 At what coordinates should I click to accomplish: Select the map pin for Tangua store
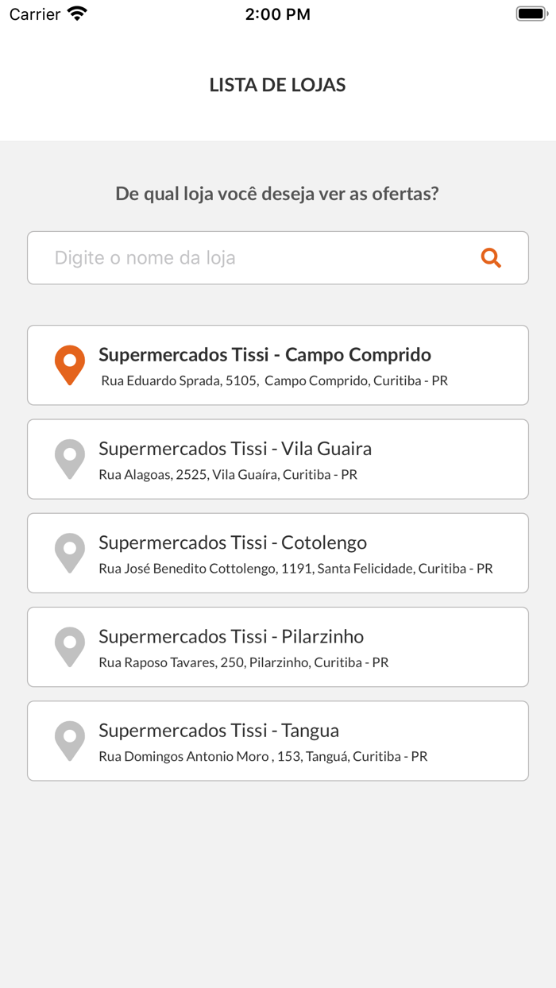69,740
